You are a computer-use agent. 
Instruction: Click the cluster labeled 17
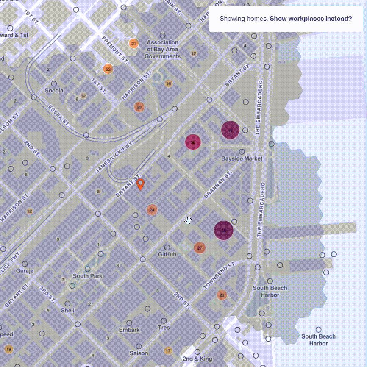[168, 350]
